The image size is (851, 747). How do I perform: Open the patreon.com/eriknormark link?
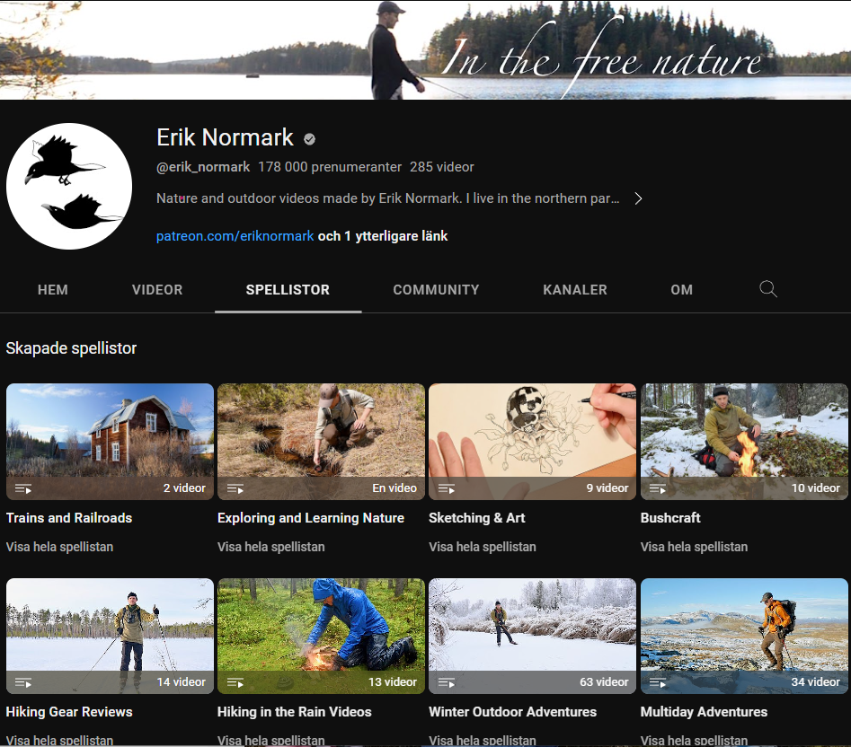(x=235, y=236)
